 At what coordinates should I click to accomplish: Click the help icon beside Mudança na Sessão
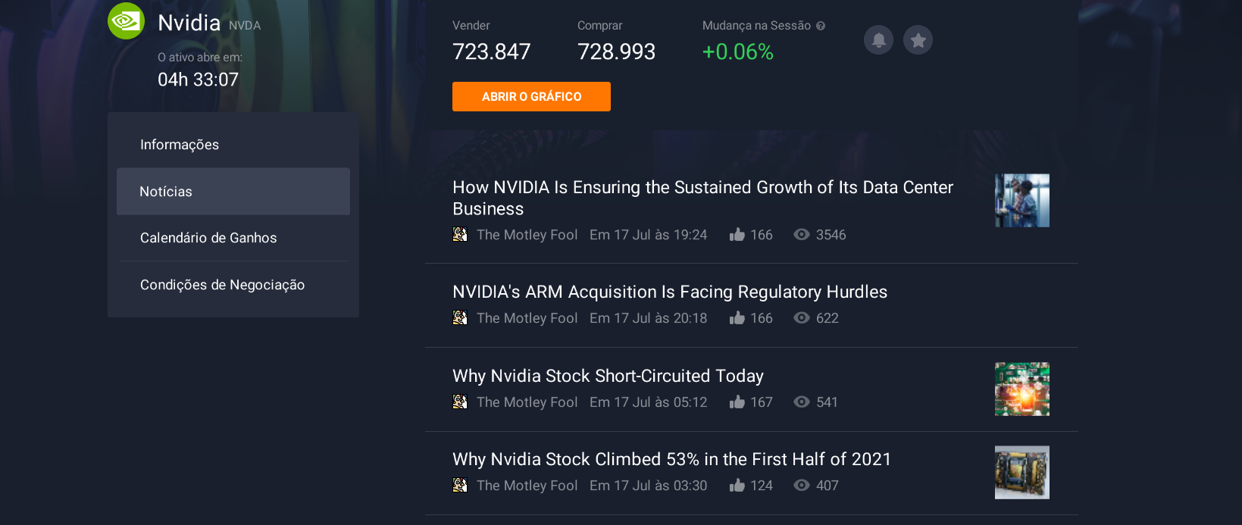(821, 26)
